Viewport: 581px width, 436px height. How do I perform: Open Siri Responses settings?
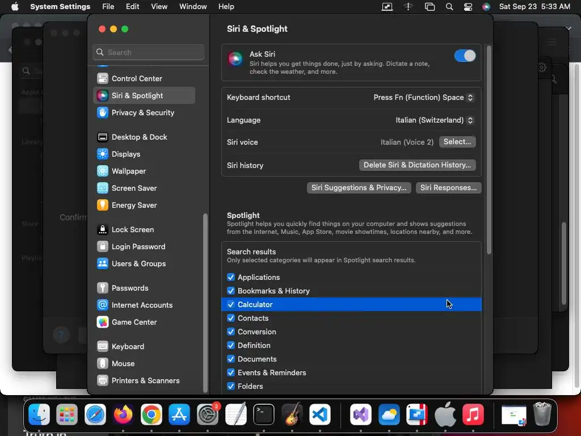[448, 187]
